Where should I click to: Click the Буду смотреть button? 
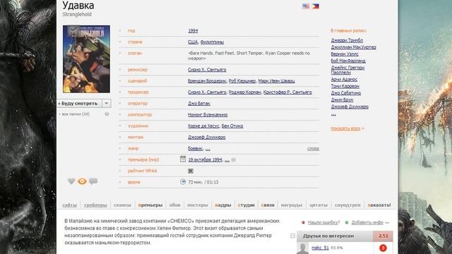[x=79, y=103]
